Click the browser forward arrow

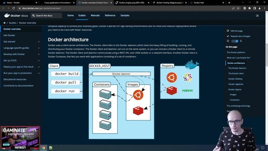(8, 8)
